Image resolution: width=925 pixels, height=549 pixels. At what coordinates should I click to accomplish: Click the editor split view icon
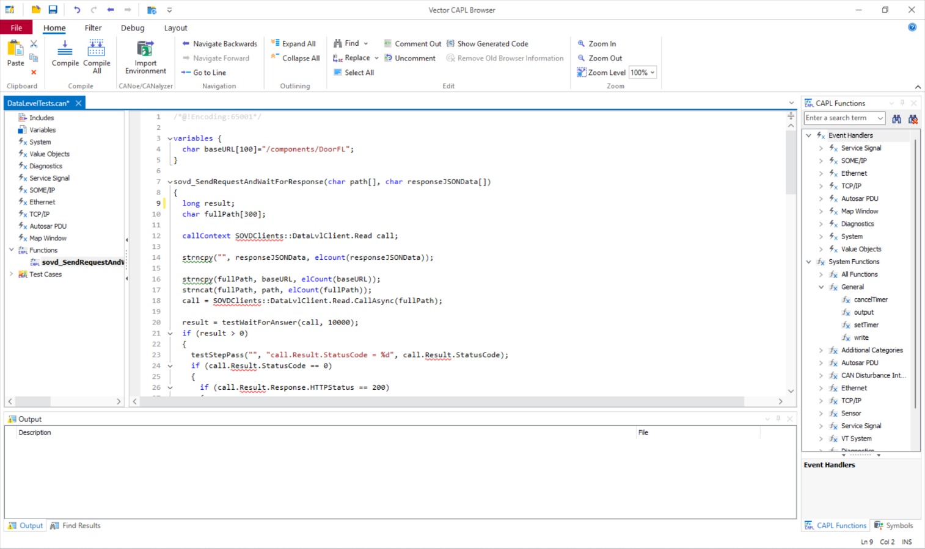791,115
